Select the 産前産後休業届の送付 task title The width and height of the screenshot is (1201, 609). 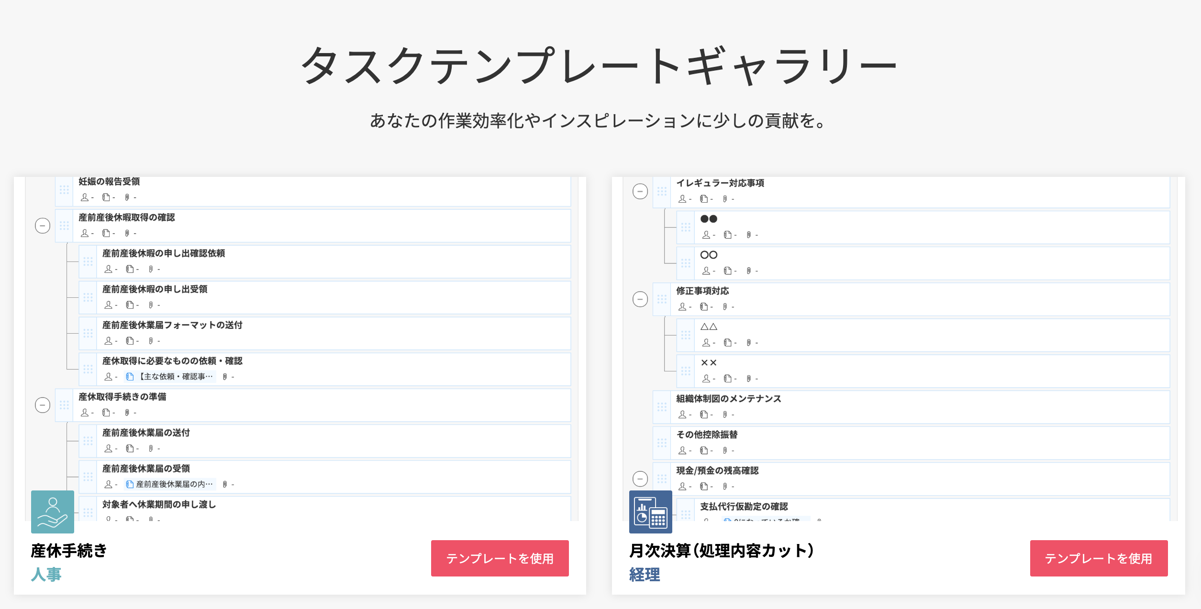pyautogui.click(x=146, y=433)
